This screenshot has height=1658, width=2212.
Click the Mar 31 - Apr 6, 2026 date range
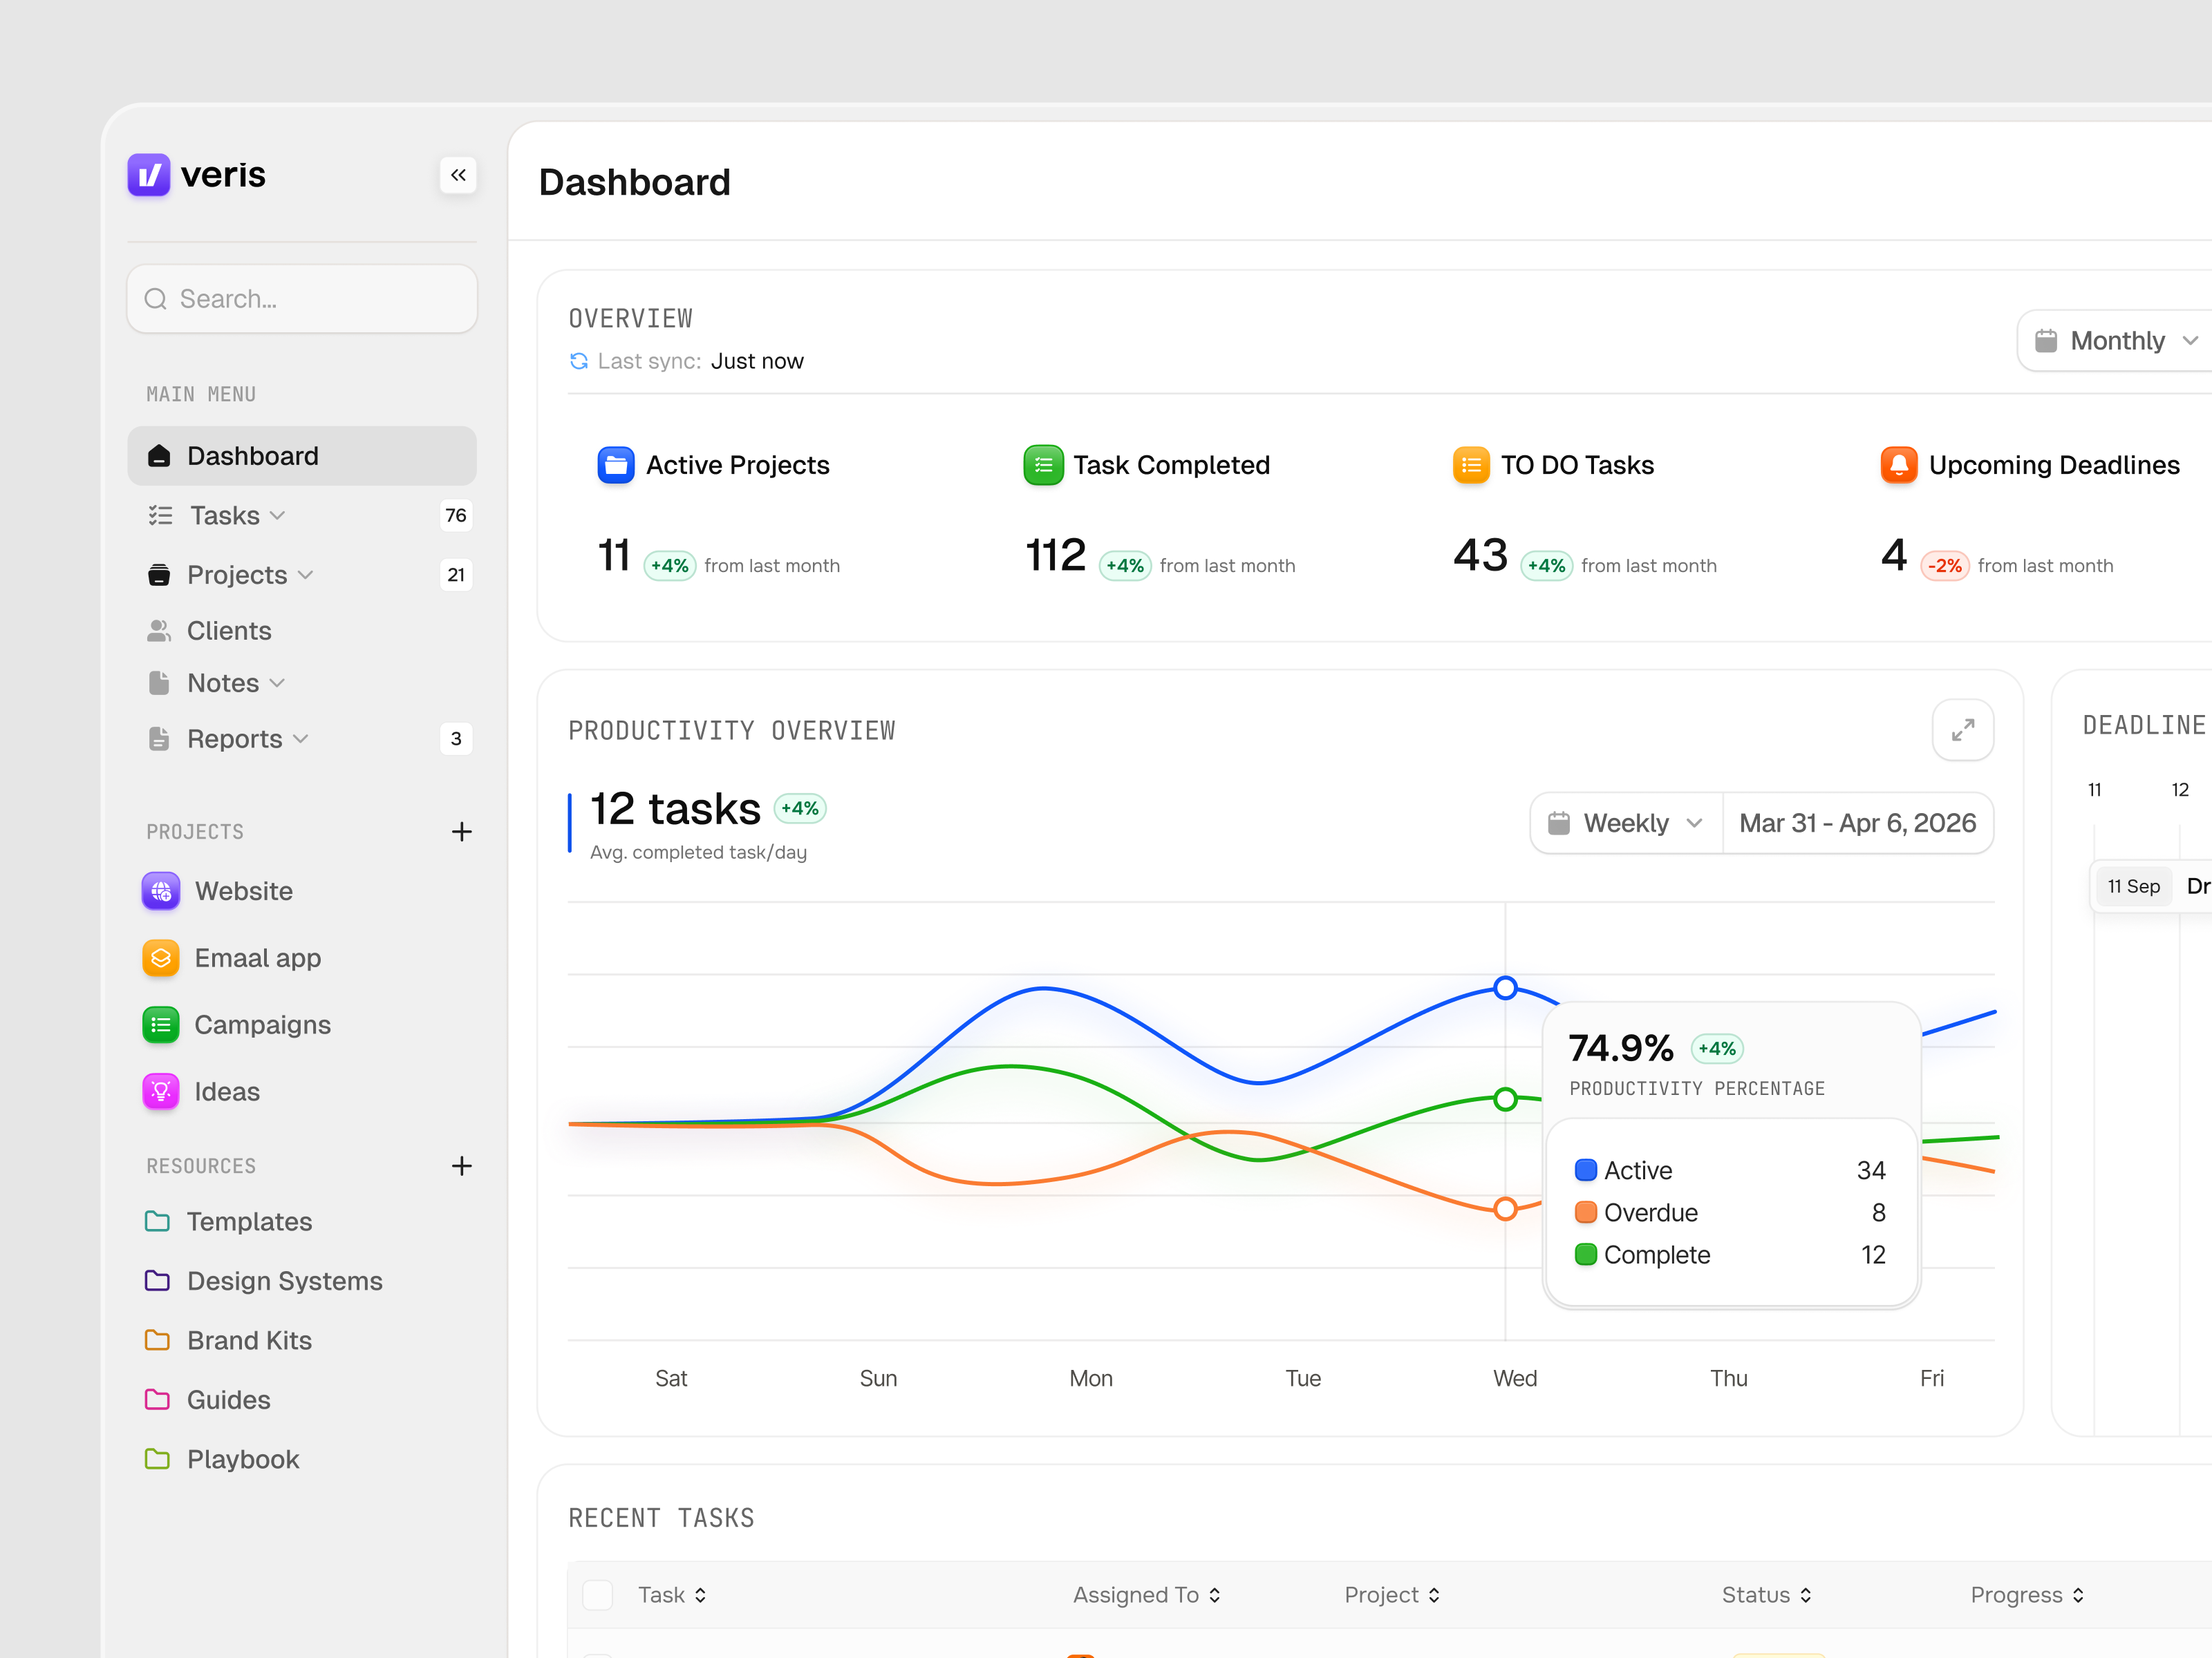[x=1857, y=823]
